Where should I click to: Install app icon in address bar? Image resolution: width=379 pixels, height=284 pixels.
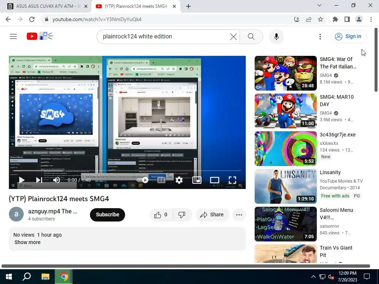point(297,19)
